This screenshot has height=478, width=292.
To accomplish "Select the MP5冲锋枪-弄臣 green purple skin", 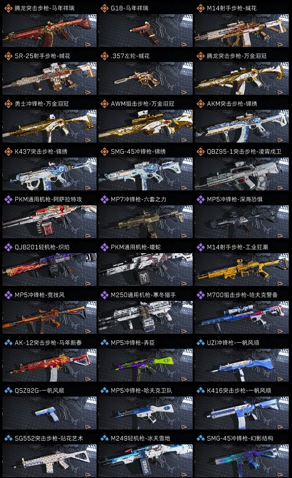I will point(146,365).
